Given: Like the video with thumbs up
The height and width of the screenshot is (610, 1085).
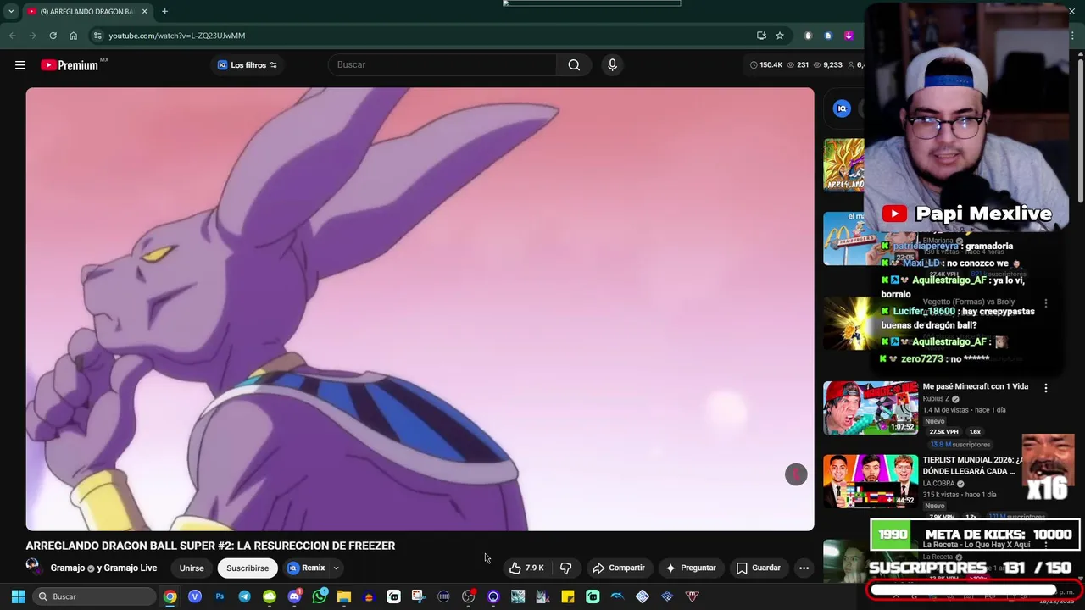Looking at the screenshot, I should (x=526, y=568).
